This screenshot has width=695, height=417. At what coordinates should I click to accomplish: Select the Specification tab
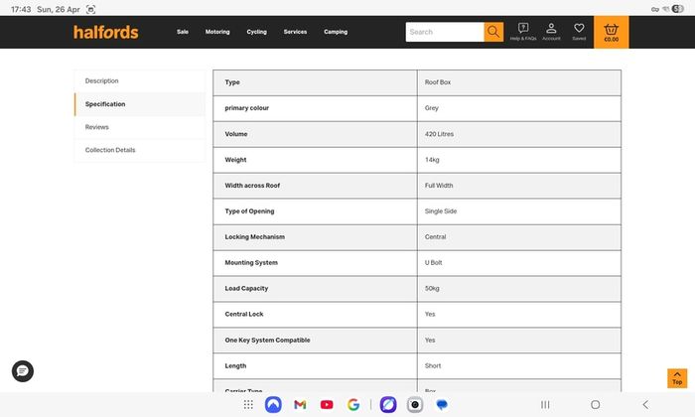pos(140,104)
